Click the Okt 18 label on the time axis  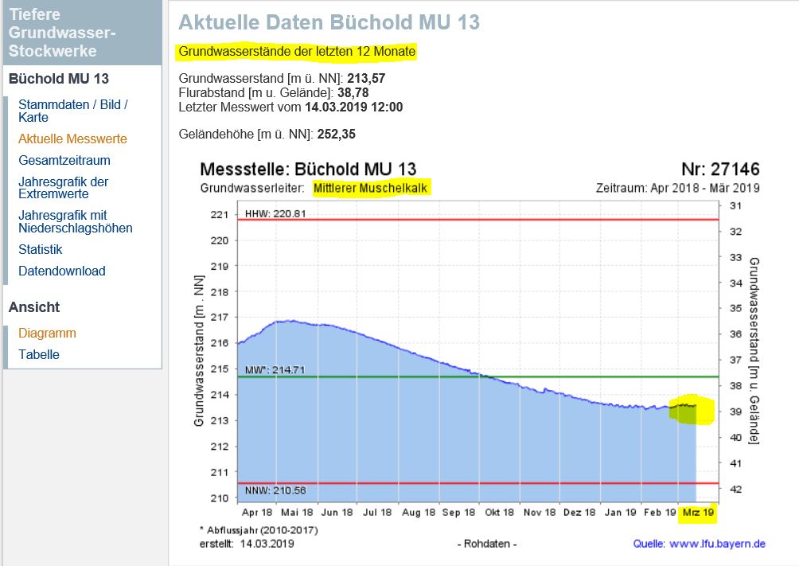coord(500,513)
